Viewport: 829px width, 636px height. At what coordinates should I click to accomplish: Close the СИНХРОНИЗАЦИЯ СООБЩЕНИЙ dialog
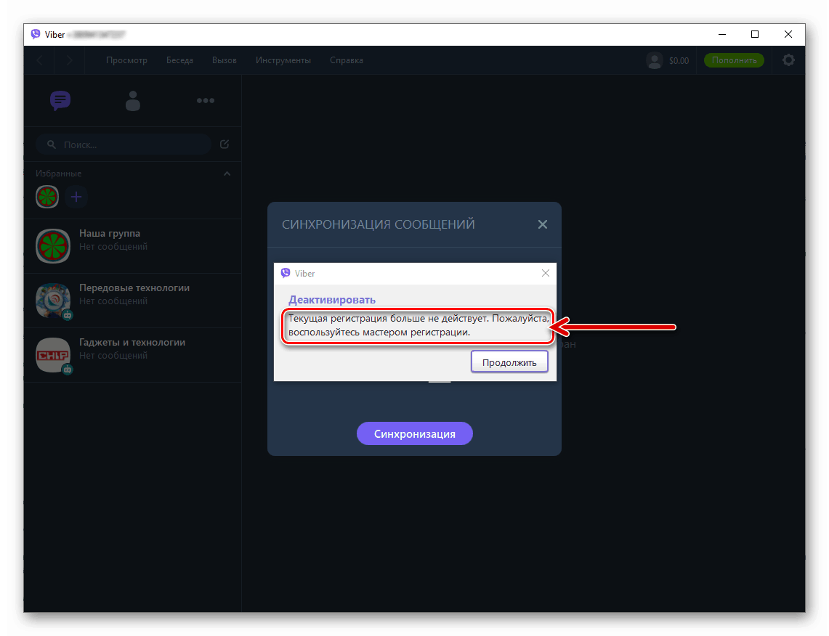542,224
